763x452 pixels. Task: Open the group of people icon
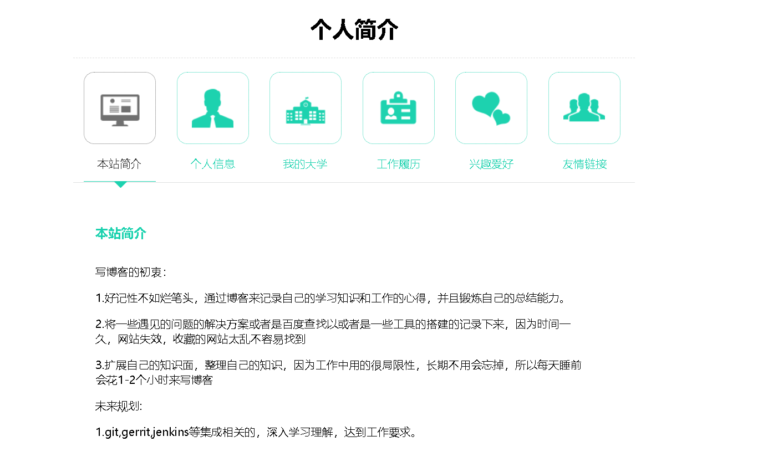[584, 108]
